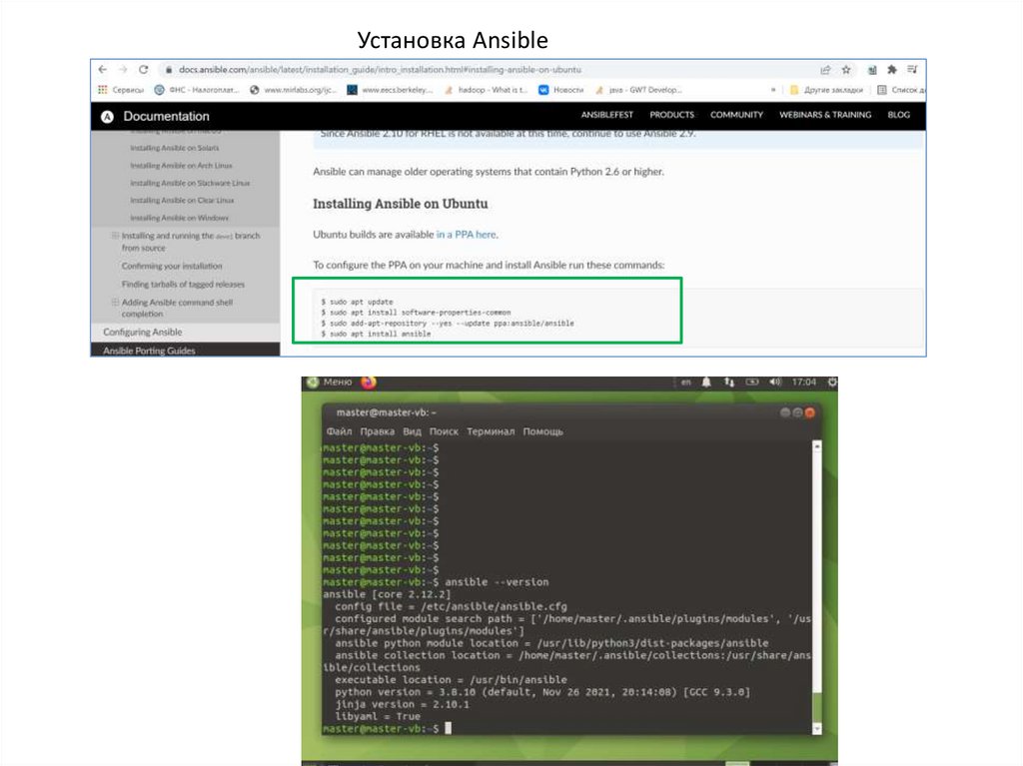This screenshot has width=1023, height=766.
Task: Open the ANSIBLEFEST menu item
Action: pyautogui.click(x=606, y=115)
